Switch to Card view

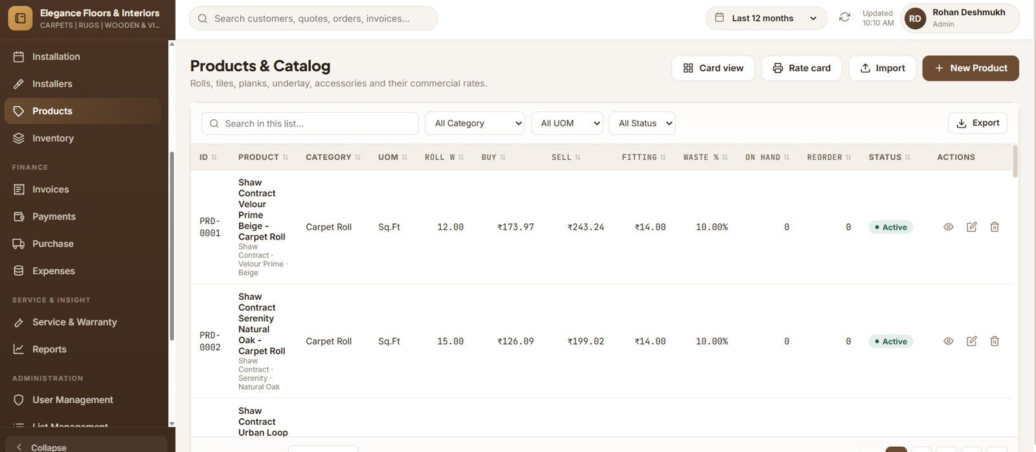[713, 68]
